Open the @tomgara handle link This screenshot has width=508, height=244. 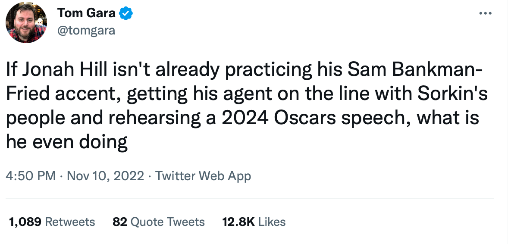pos(86,31)
